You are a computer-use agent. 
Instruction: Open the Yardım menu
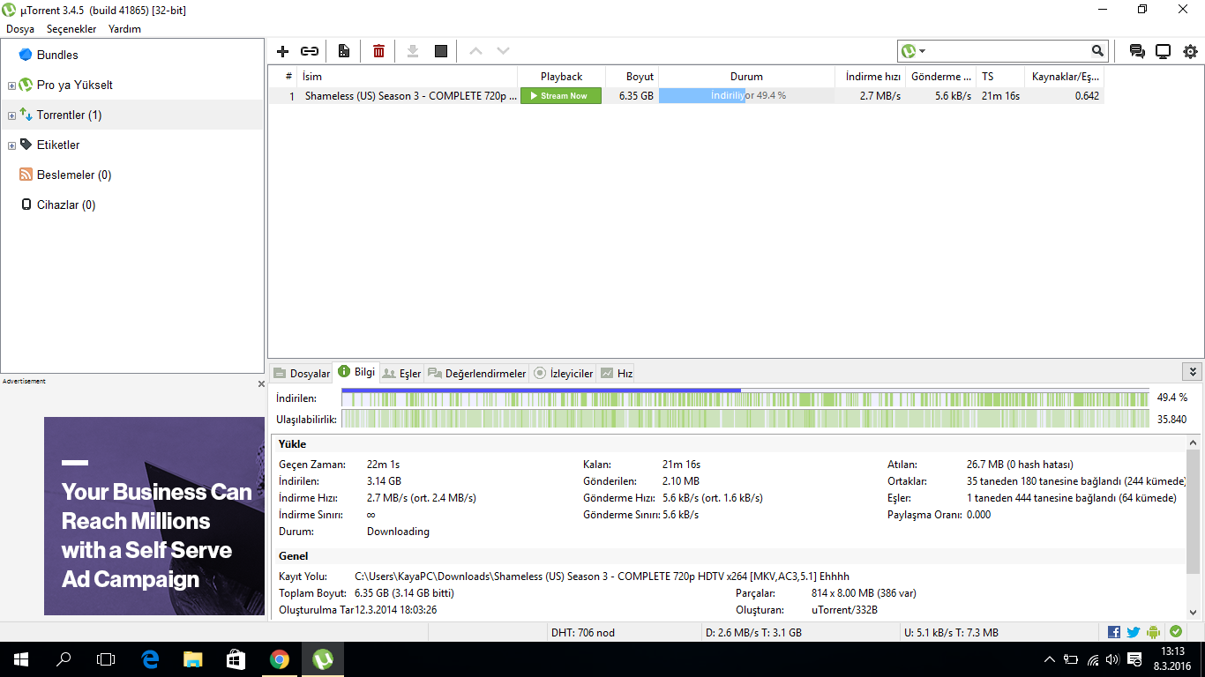click(124, 29)
